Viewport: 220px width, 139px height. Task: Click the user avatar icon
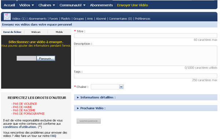[7, 17]
